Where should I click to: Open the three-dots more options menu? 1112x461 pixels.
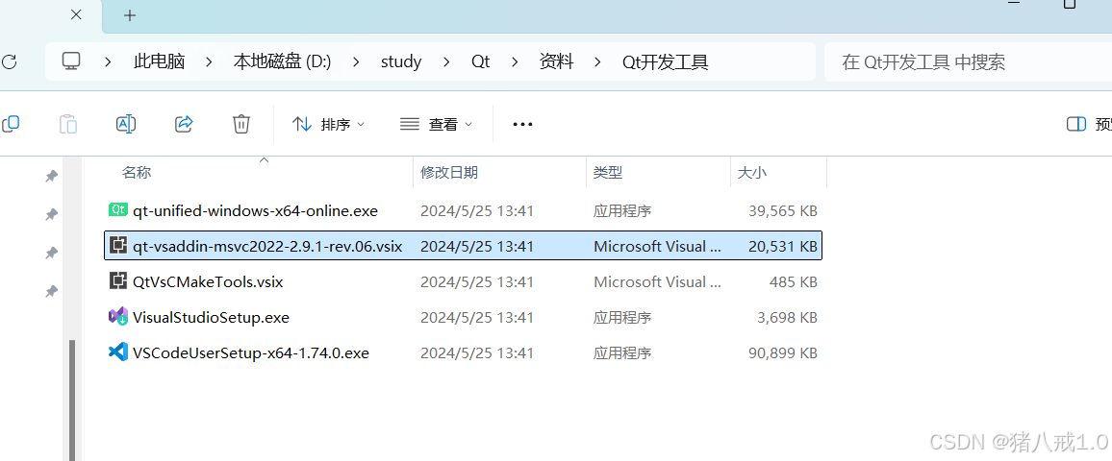click(522, 125)
